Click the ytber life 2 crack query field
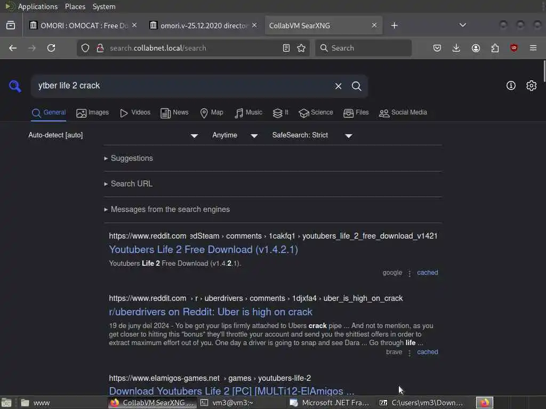 (182, 86)
